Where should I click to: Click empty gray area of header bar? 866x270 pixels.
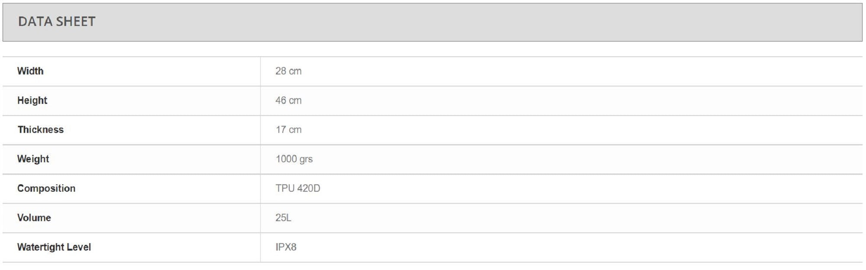tap(476, 22)
